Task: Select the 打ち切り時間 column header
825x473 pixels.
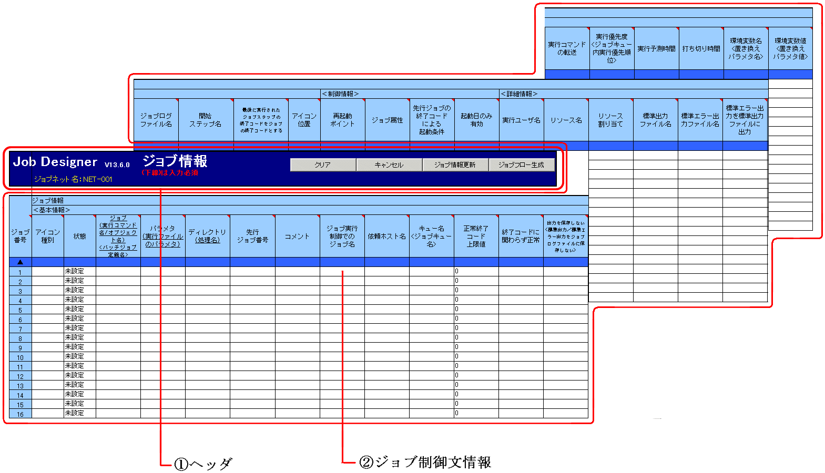Action: click(x=701, y=48)
